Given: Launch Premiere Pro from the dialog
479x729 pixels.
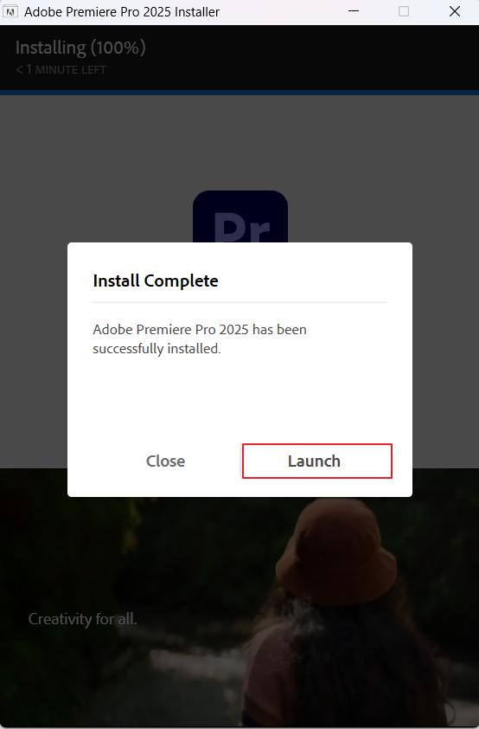Looking at the screenshot, I should [x=317, y=461].
